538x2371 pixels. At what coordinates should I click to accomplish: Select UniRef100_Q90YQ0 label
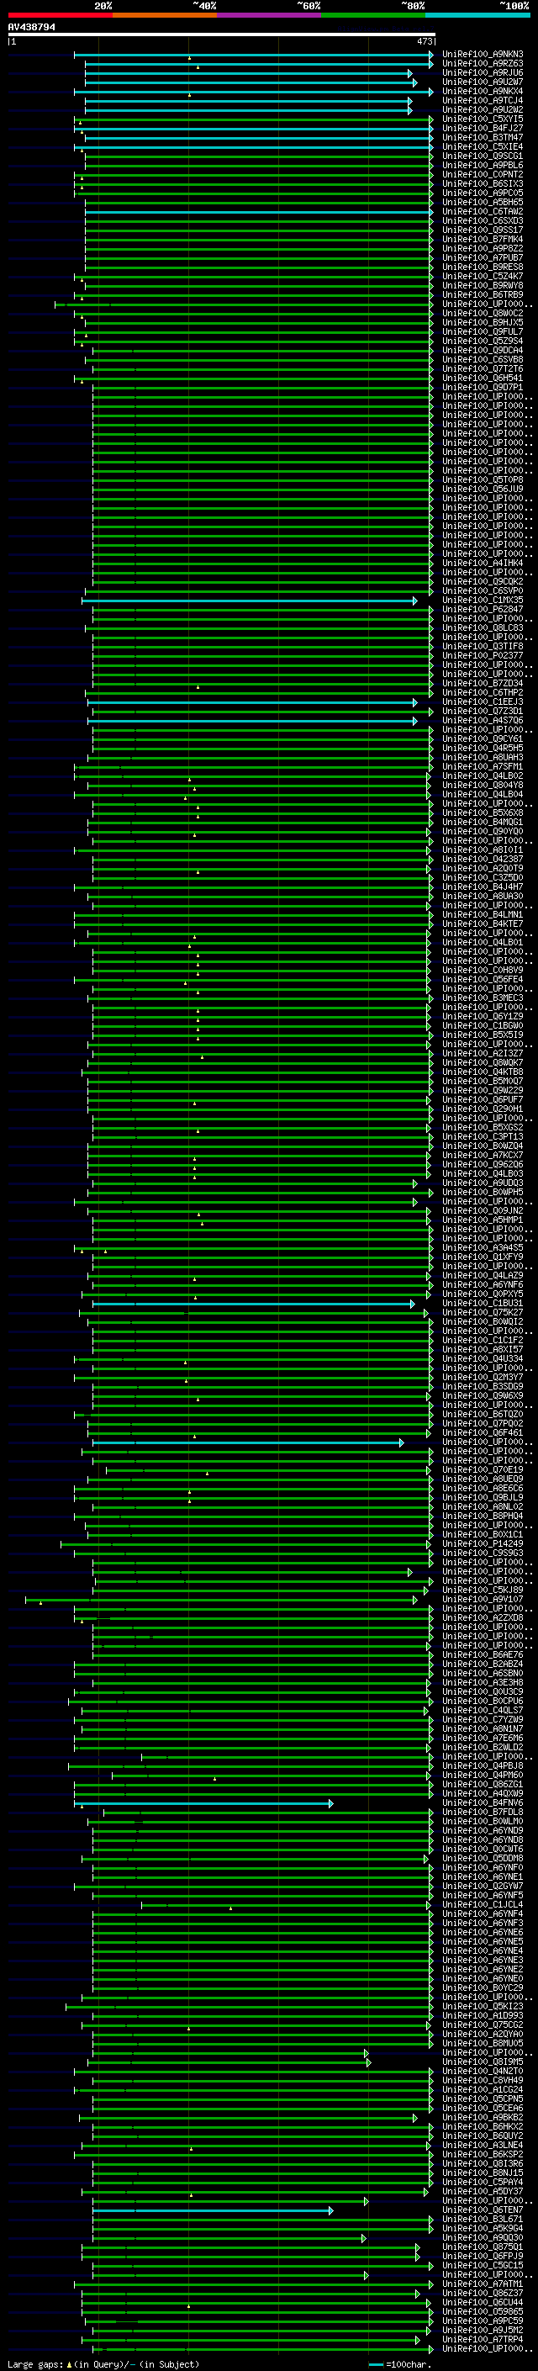pyautogui.click(x=483, y=831)
